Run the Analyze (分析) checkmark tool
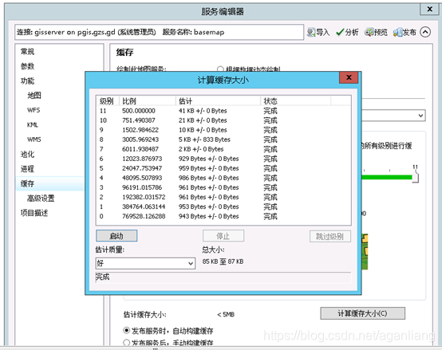442x350 pixels. click(x=347, y=32)
